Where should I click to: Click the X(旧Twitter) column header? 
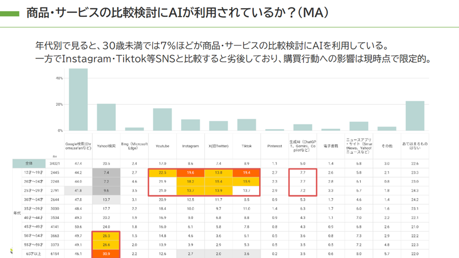coord(218,146)
